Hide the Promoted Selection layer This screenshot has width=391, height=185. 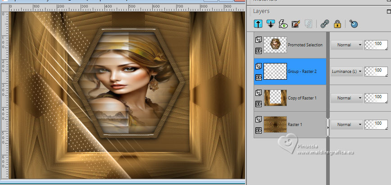(x=259, y=51)
